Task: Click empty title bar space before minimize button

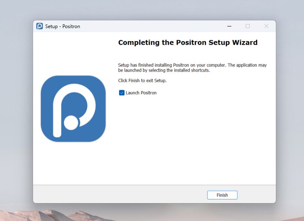Action: click(155, 26)
